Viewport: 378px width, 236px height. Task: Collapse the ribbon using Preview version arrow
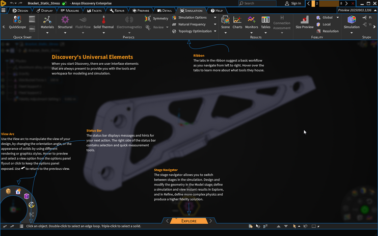pyautogui.click(x=375, y=10)
